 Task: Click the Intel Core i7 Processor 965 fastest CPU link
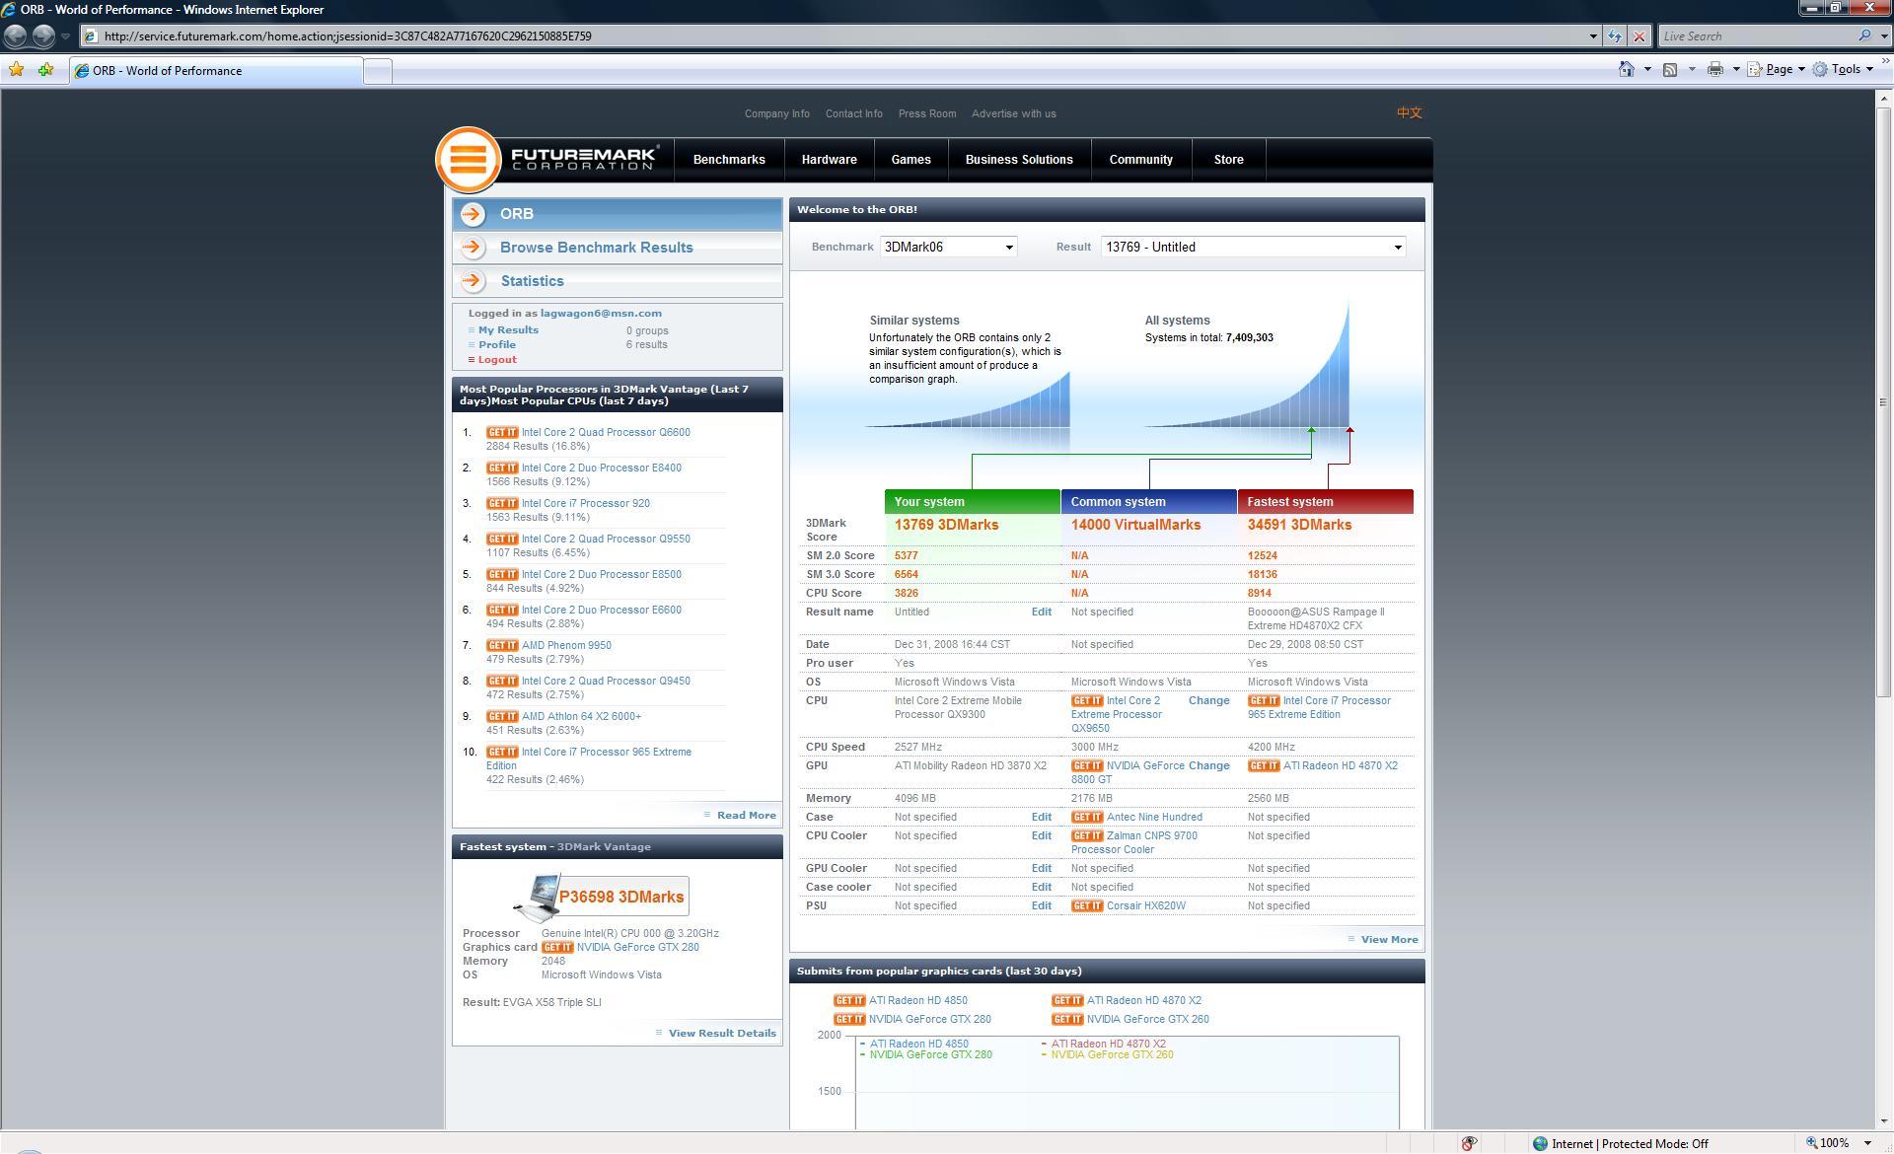[1320, 708]
